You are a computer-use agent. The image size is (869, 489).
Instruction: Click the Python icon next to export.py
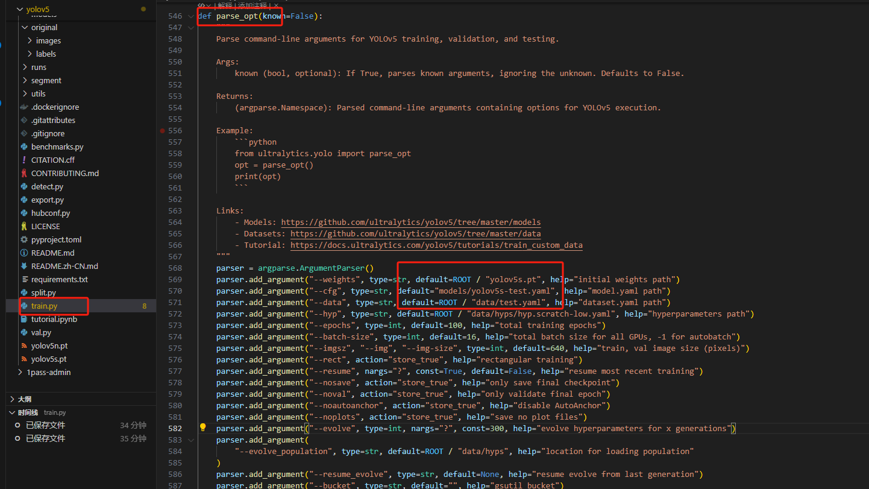(x=24, y=200)
